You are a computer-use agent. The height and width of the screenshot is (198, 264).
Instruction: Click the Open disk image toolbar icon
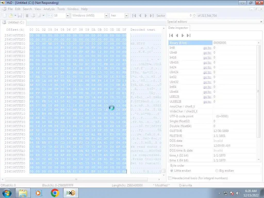(x=39, y=15)
